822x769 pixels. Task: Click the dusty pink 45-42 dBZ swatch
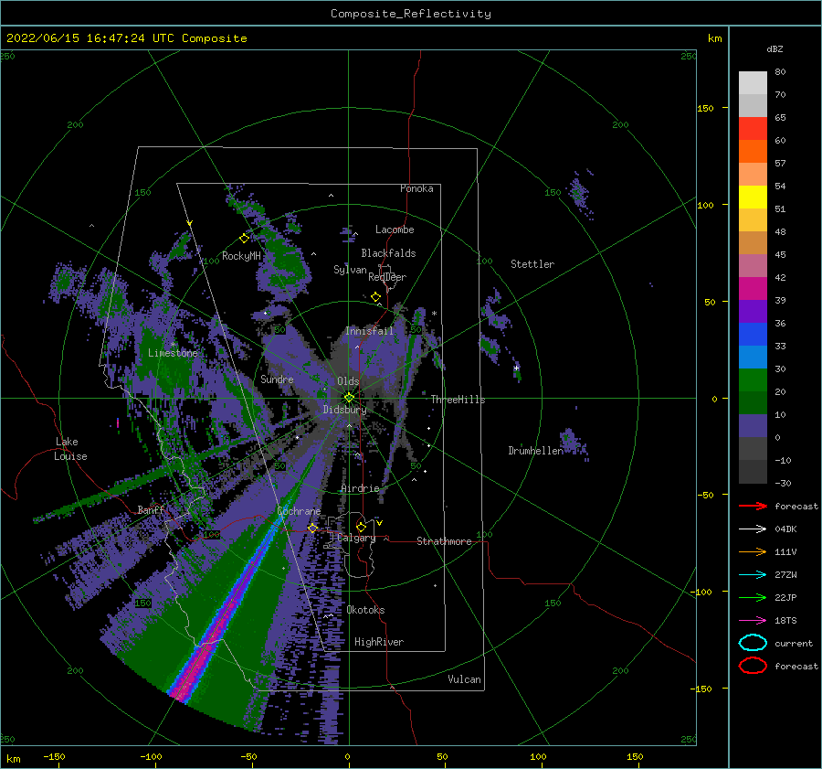click(x=753, y=265)
